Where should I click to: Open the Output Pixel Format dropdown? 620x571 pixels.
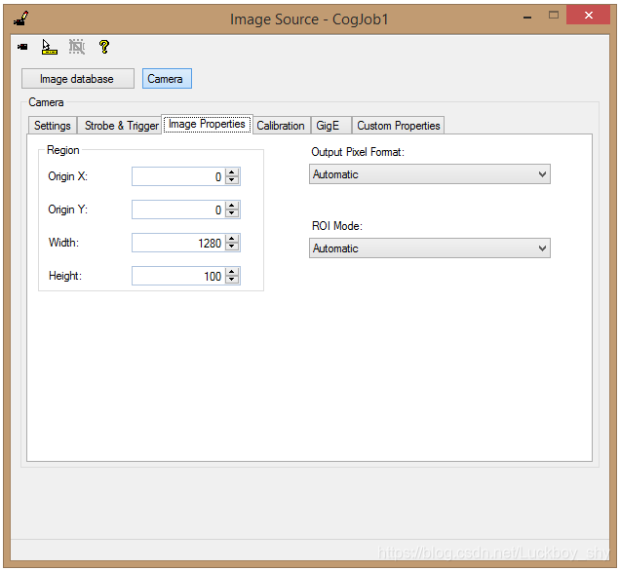[429, 174]
